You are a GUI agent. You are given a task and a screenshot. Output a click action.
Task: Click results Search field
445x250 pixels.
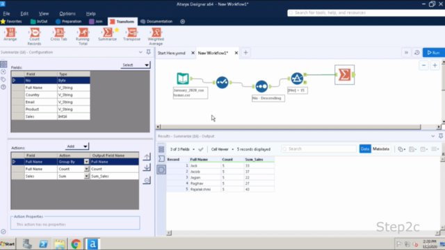coord(318,149)
